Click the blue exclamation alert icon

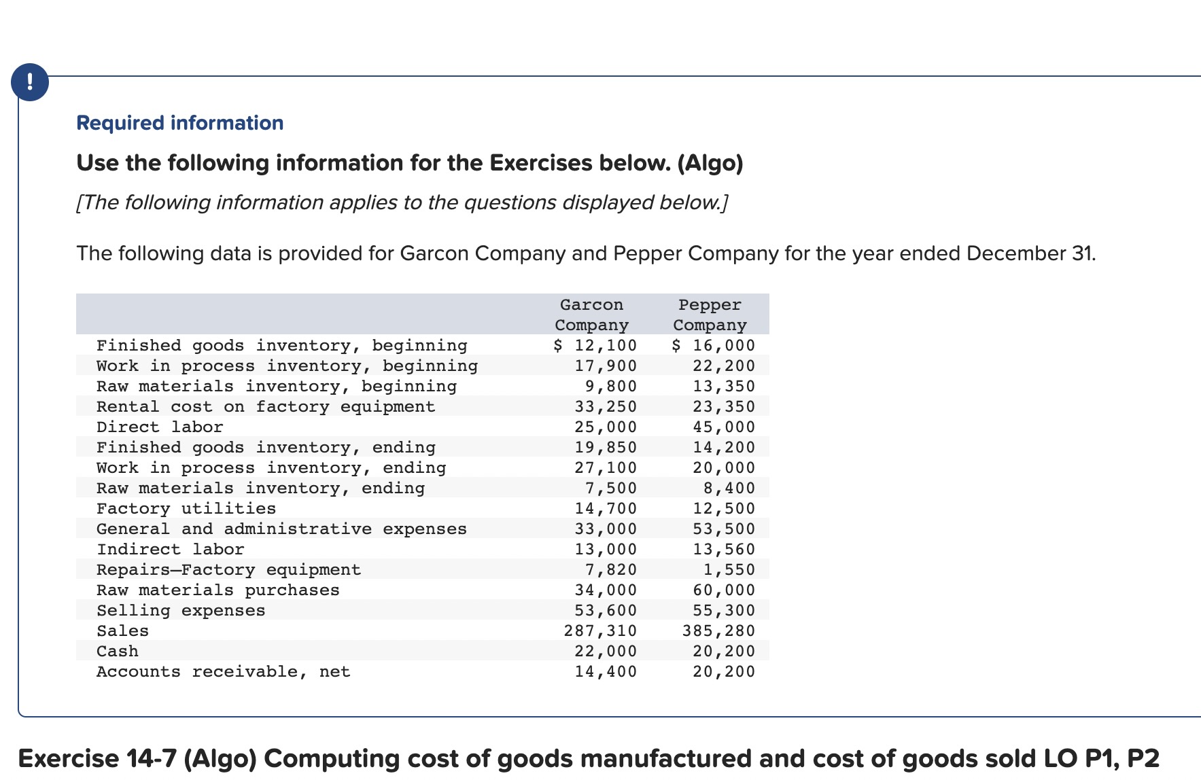(x=30, y=82)
